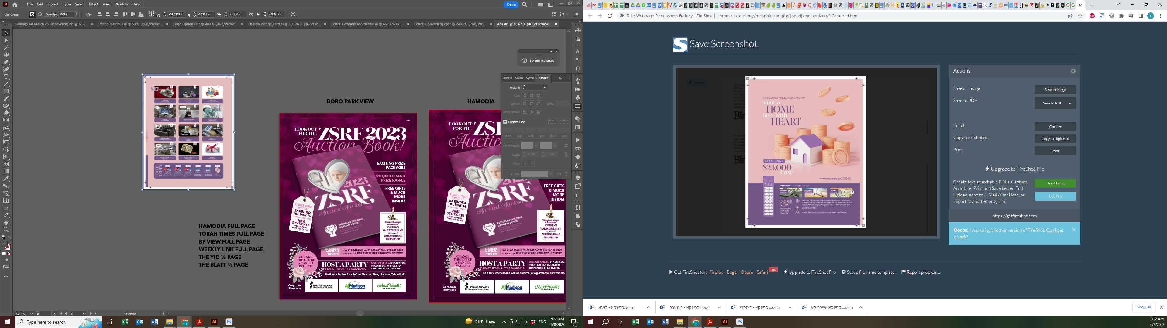This screenshot has height=328, width=1167.
Task: Select the Zoom tool in toolbar
Action: [x=6, y=230]
